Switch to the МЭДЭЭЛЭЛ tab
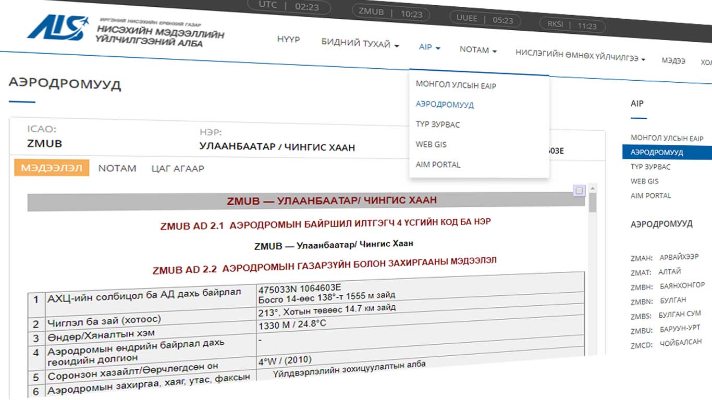This screenshot has width=712, height=400. coord(52,168)
